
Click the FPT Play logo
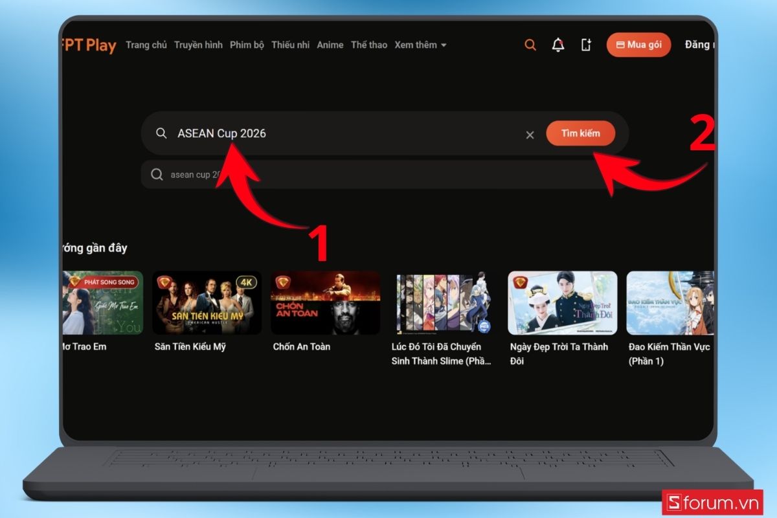89,46
